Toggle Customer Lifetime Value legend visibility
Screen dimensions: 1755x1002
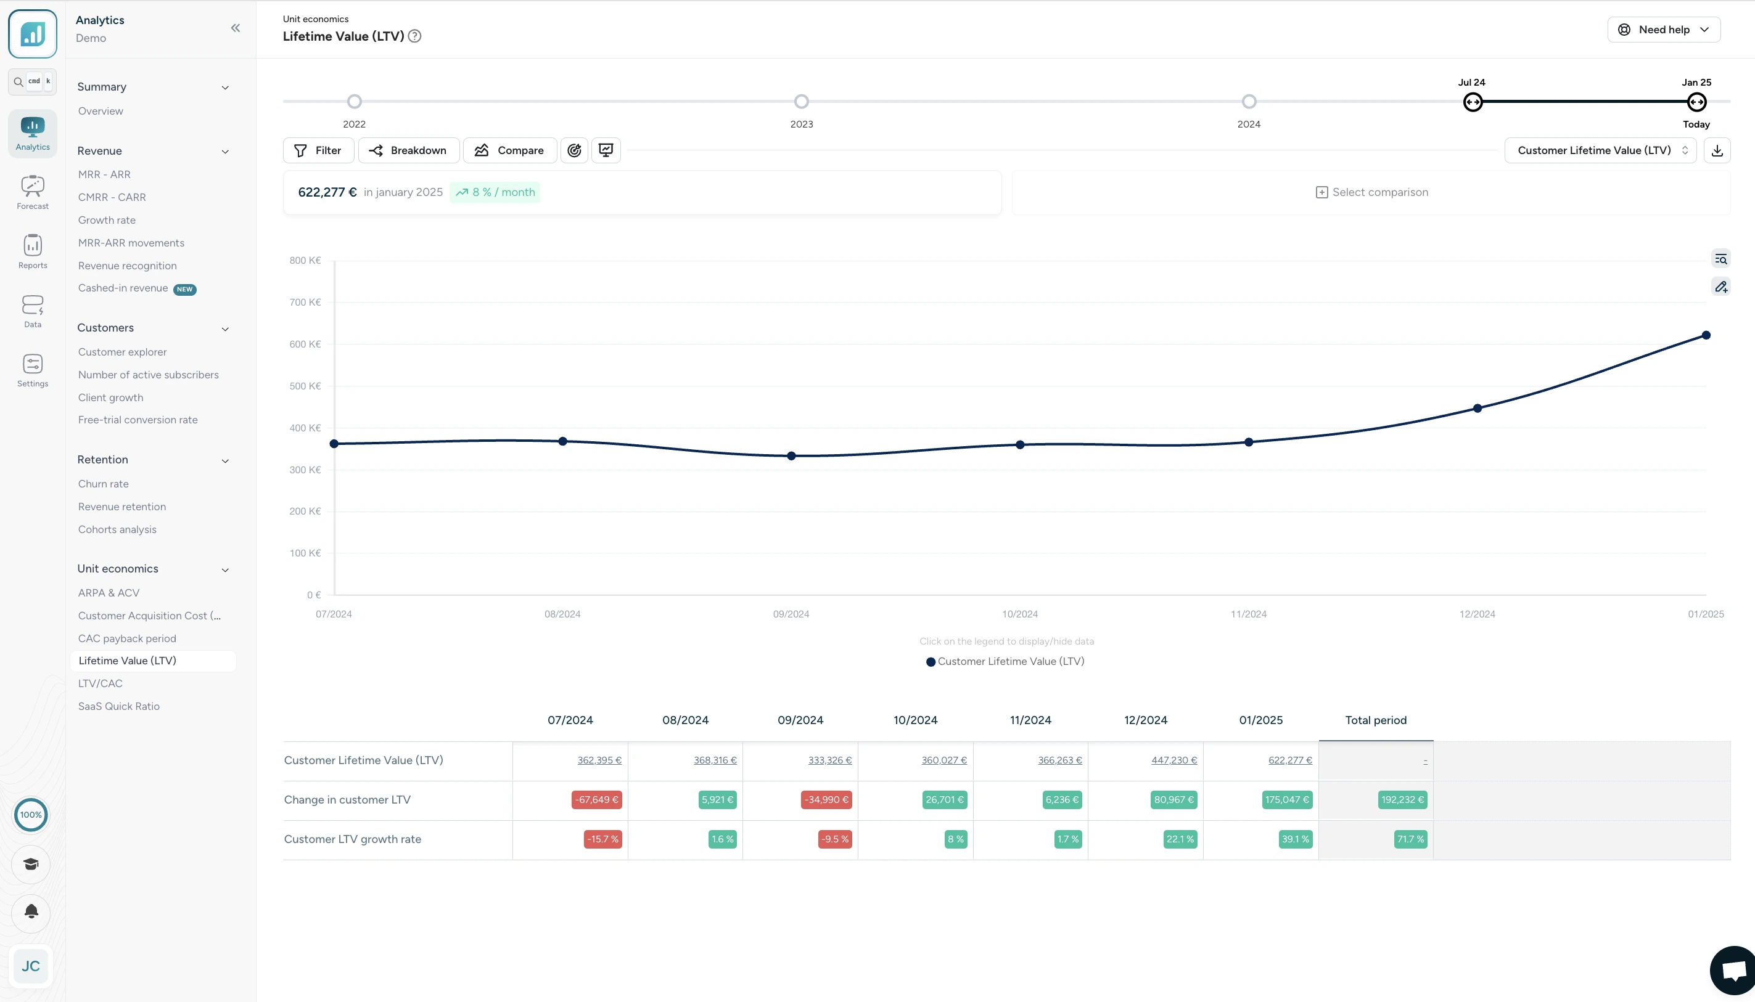pos(1006,661)
